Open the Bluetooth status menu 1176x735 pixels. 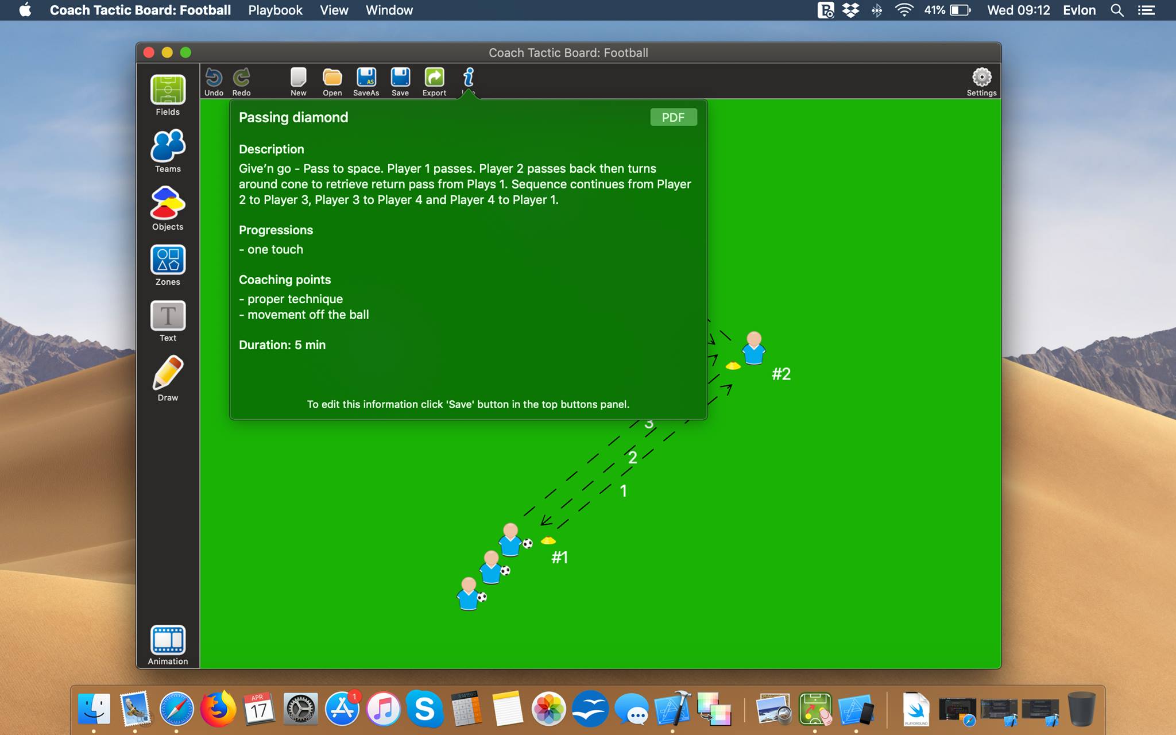coord(877,10)
